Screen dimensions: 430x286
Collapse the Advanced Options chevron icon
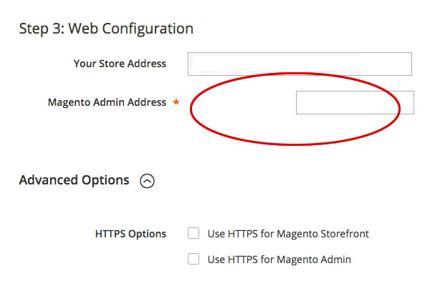pyautogui.click(x=147, y=181)
